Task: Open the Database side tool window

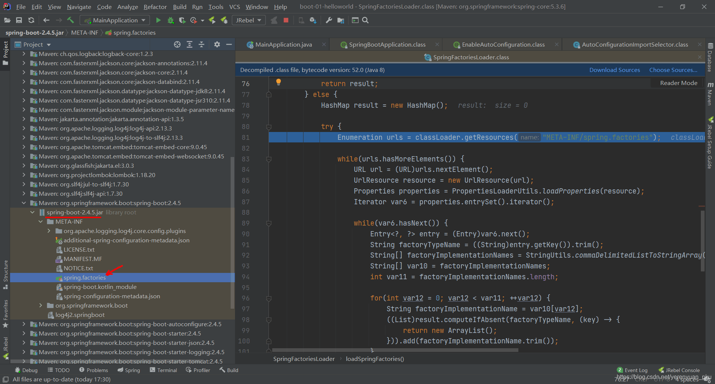Action: [710, 57]
